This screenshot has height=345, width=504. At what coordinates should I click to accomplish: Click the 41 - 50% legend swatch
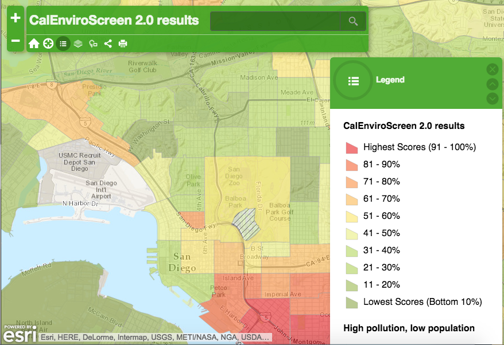click(x=352, y=234)
